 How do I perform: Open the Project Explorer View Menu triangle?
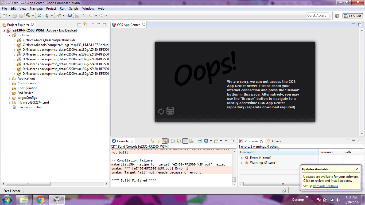(x=93, y=24)
